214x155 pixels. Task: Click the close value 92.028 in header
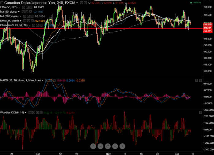click(x=132, y=3)
